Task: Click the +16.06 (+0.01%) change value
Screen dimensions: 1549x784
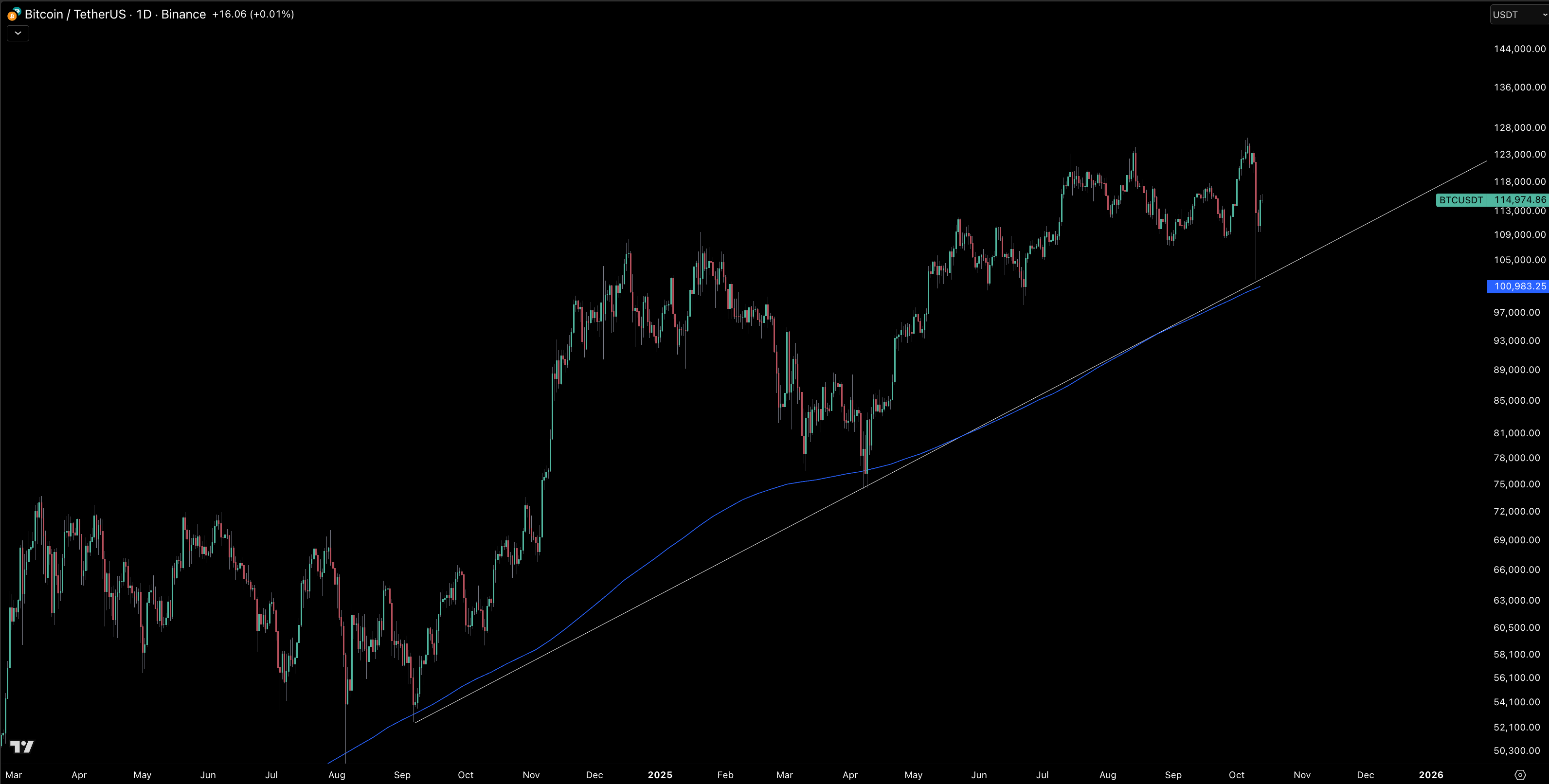Action: click(x=253, y=14)
